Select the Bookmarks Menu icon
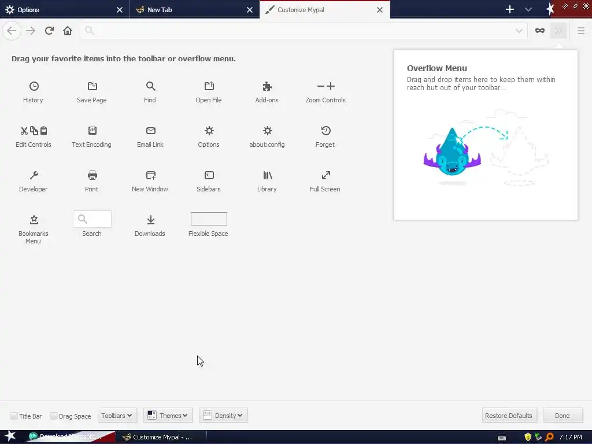 click(x=34, y=219)
